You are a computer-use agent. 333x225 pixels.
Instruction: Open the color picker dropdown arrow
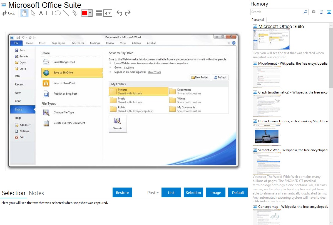click(x=90, y=13)
